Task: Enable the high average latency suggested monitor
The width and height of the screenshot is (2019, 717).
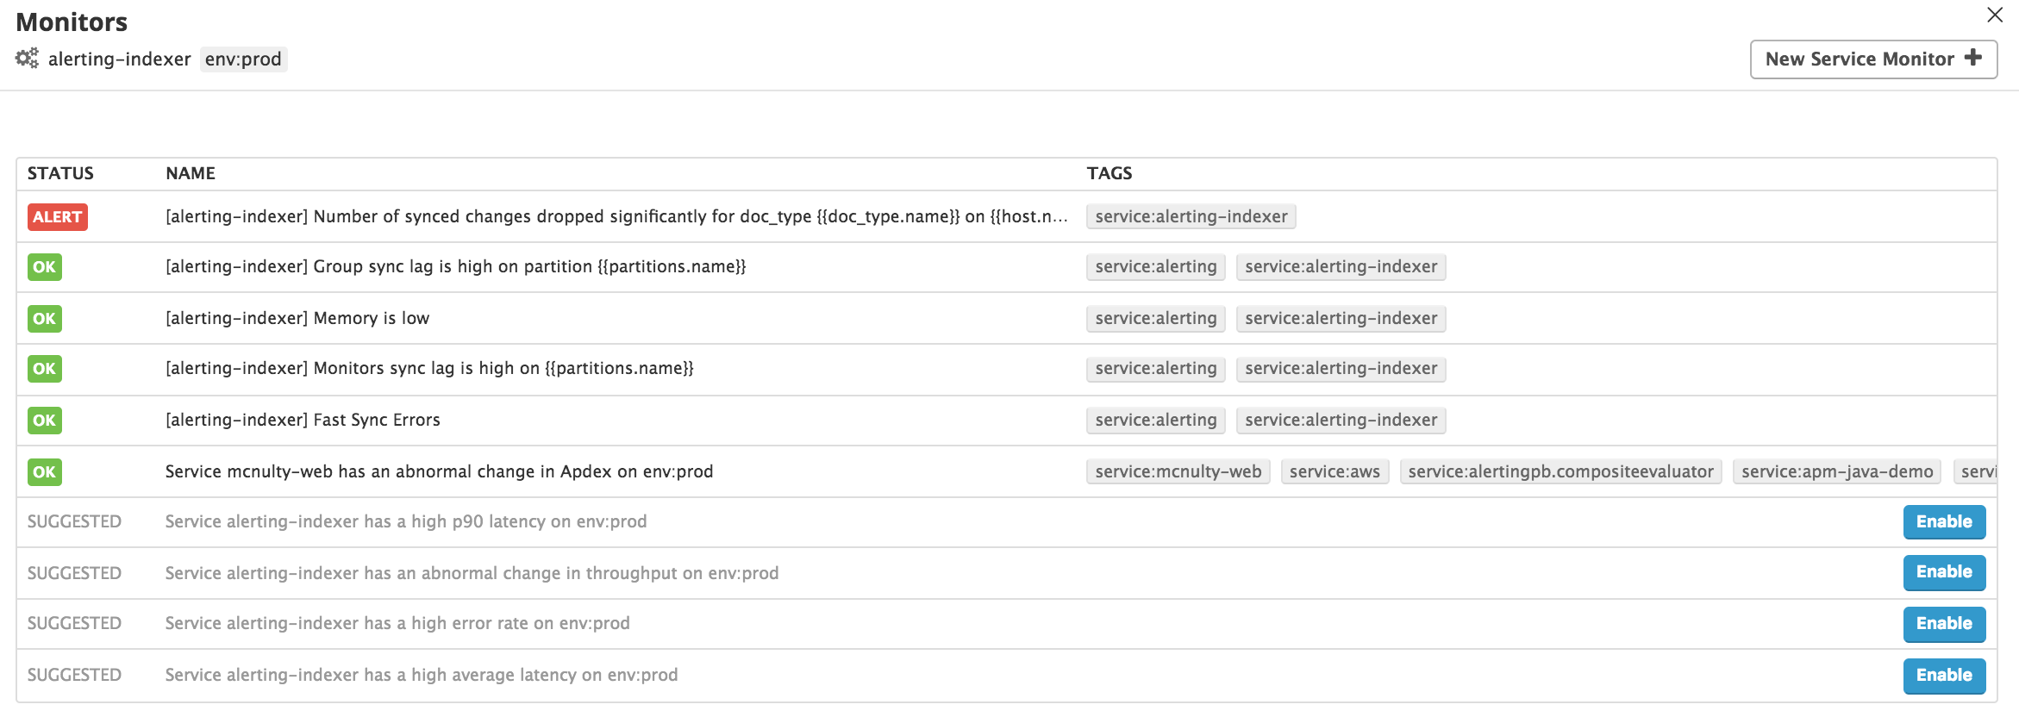Action: tap(1943, 676)
